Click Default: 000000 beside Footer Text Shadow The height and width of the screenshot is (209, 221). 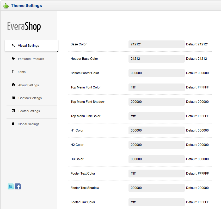point(197,188)
